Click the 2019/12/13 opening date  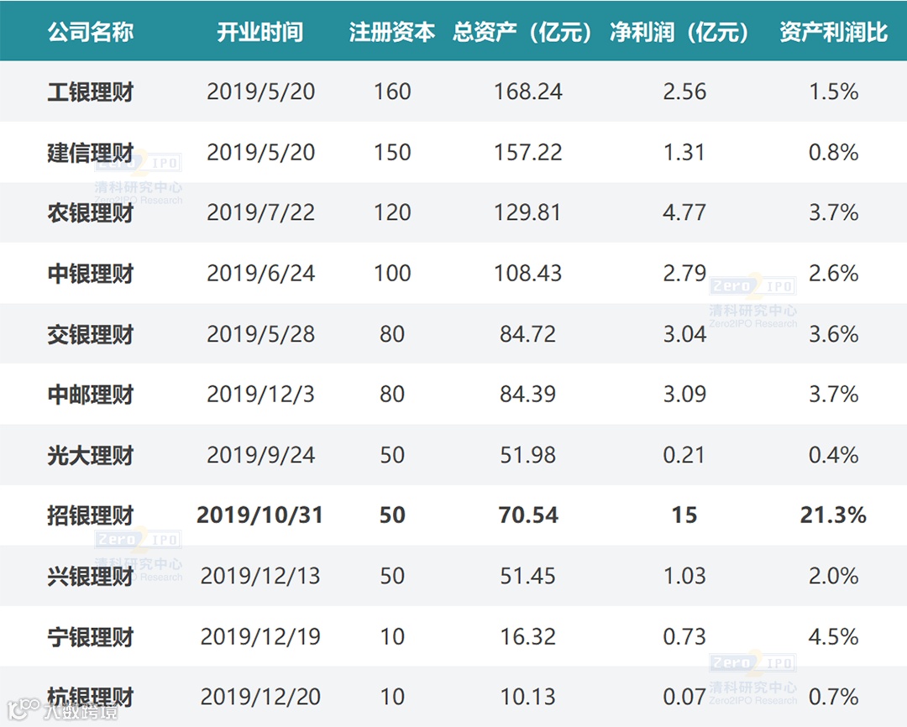coord(260,576)
